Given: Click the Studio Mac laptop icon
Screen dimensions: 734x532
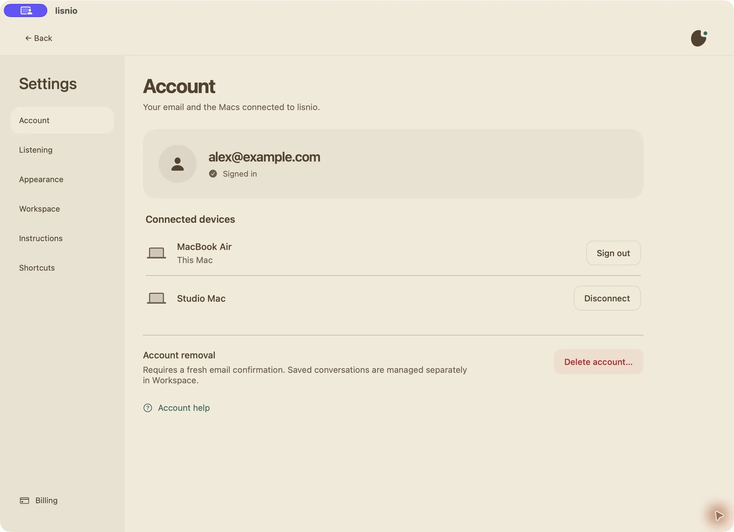Looking at the screenshot, I should tap(156, 298).
